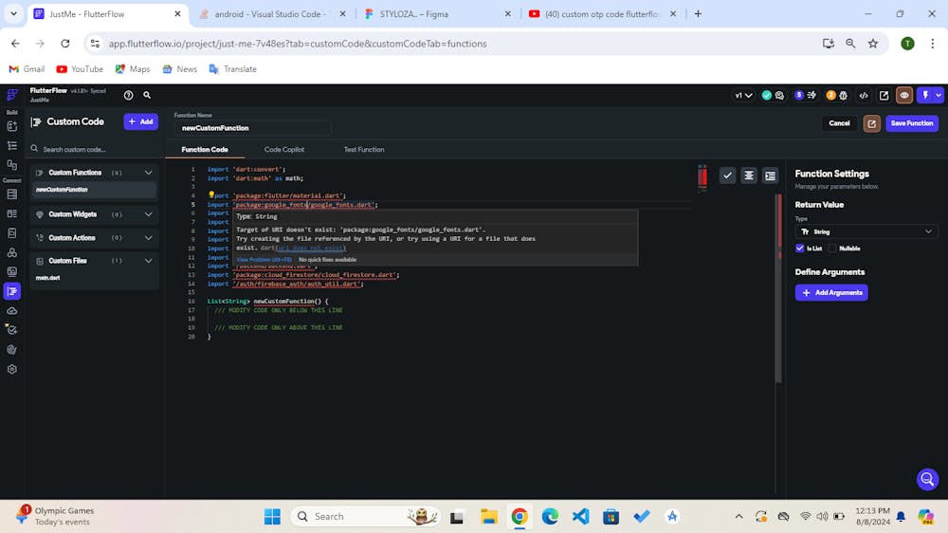The image size is (948, 533).
Task: Click the Add Arguments button
Action: click(831, 293)
